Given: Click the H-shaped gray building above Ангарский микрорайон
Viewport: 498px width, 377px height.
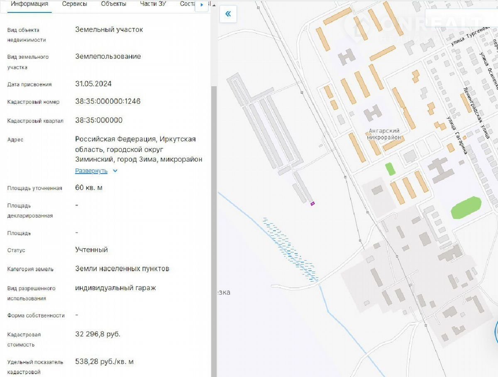Looking at the screenshot, I should click(372, 113).
